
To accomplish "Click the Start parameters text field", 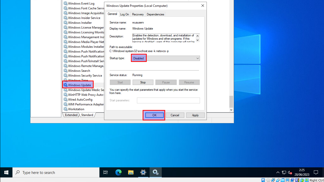I will pos(168,100).
